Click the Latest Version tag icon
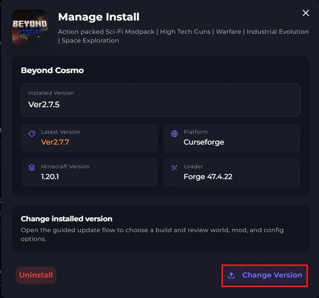Image resolution: width=319 pixels, height=298 pixels. coord(32,134)
